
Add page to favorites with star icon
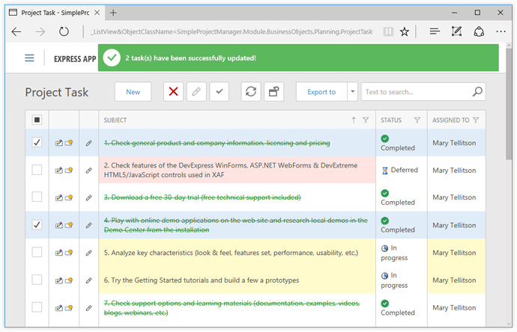(405, 31)
